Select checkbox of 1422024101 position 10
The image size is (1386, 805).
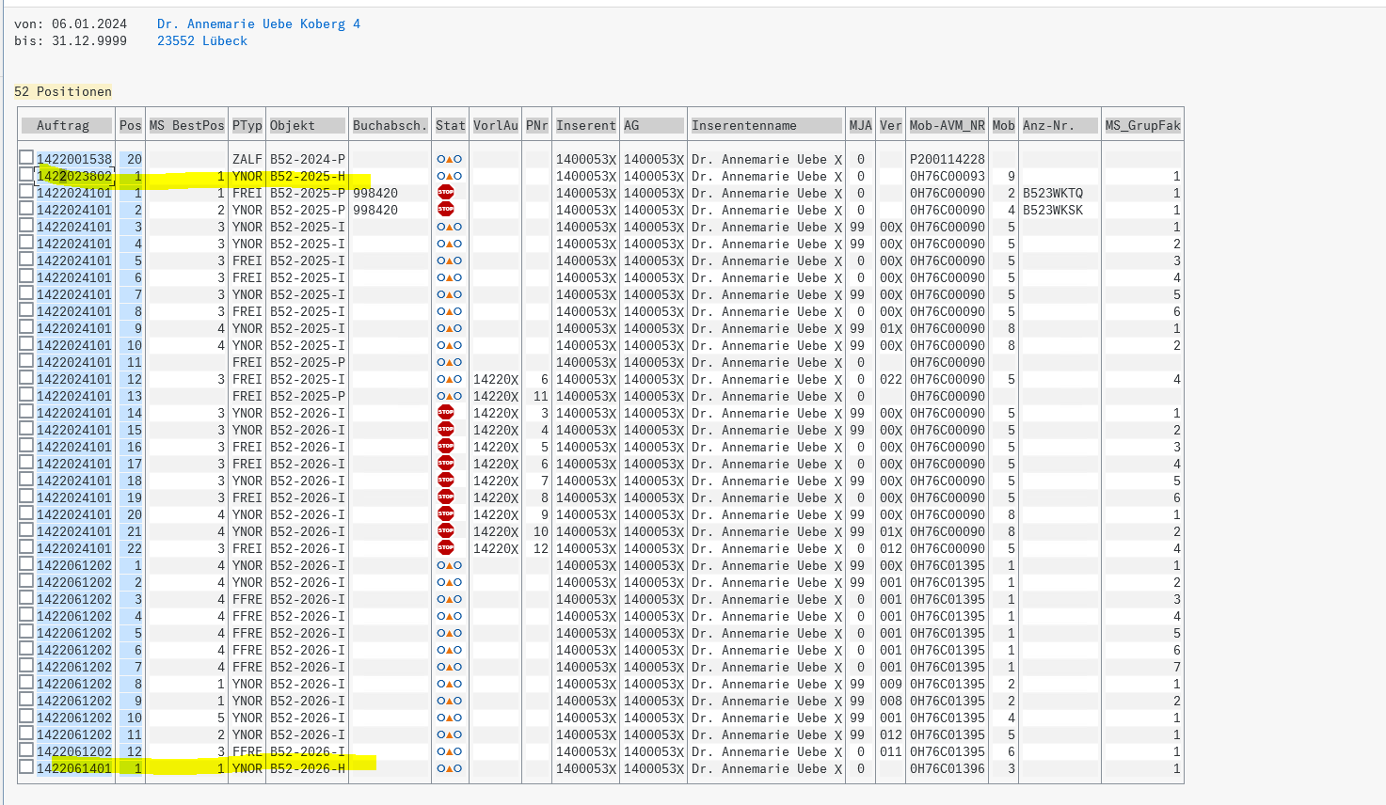point(26,344)
